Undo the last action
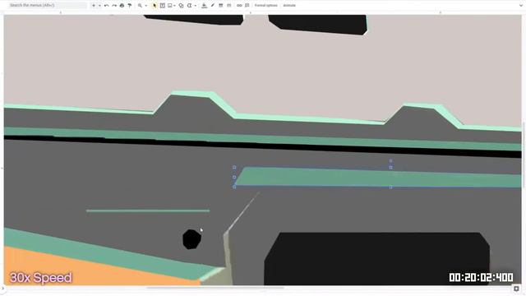This screenshot has height=296, width=526. [106, 6]
